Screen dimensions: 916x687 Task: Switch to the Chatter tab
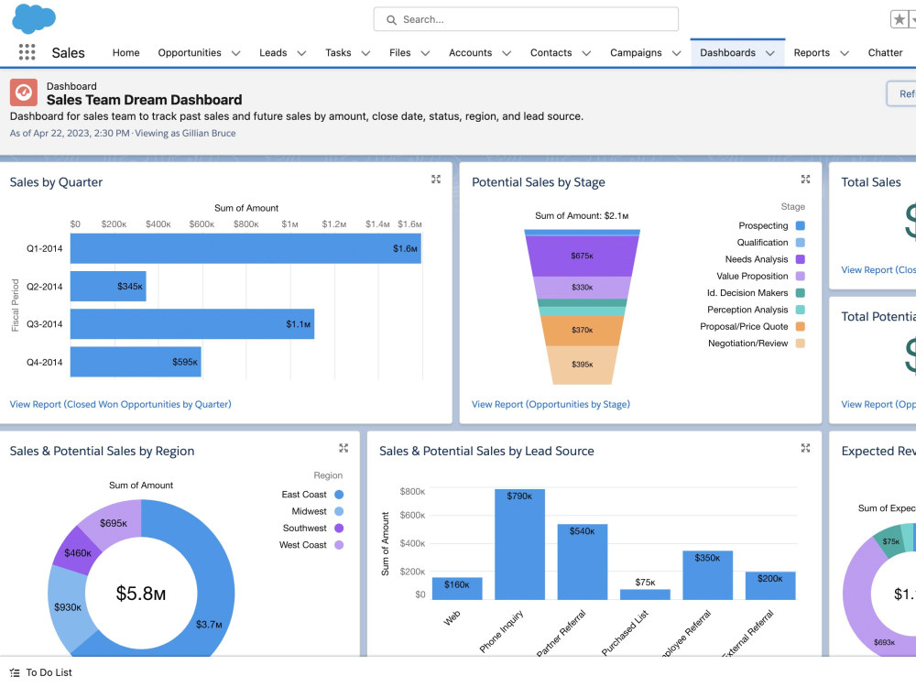point(885,52)
